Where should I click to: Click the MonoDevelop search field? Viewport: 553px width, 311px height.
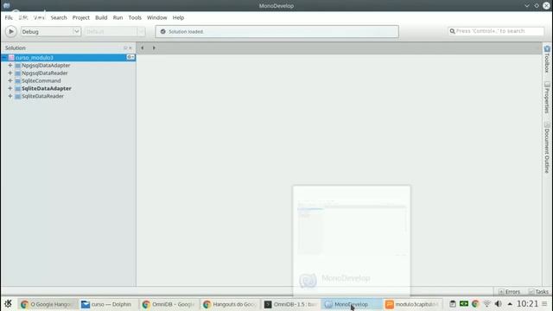(x=496, y=31)
